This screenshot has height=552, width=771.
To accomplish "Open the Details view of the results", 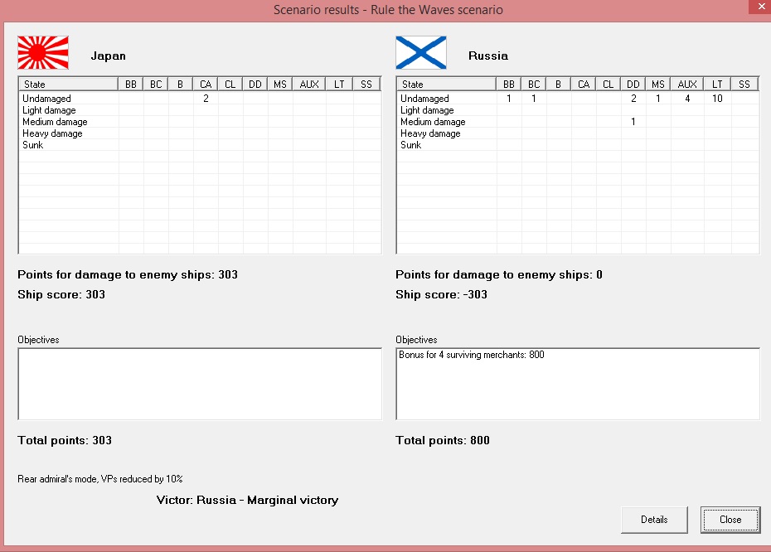I will click(x=654, y=520).
